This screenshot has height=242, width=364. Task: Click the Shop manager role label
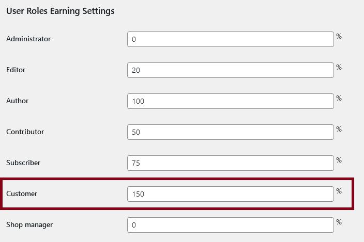pyautogui.click(x=29, y=225)
